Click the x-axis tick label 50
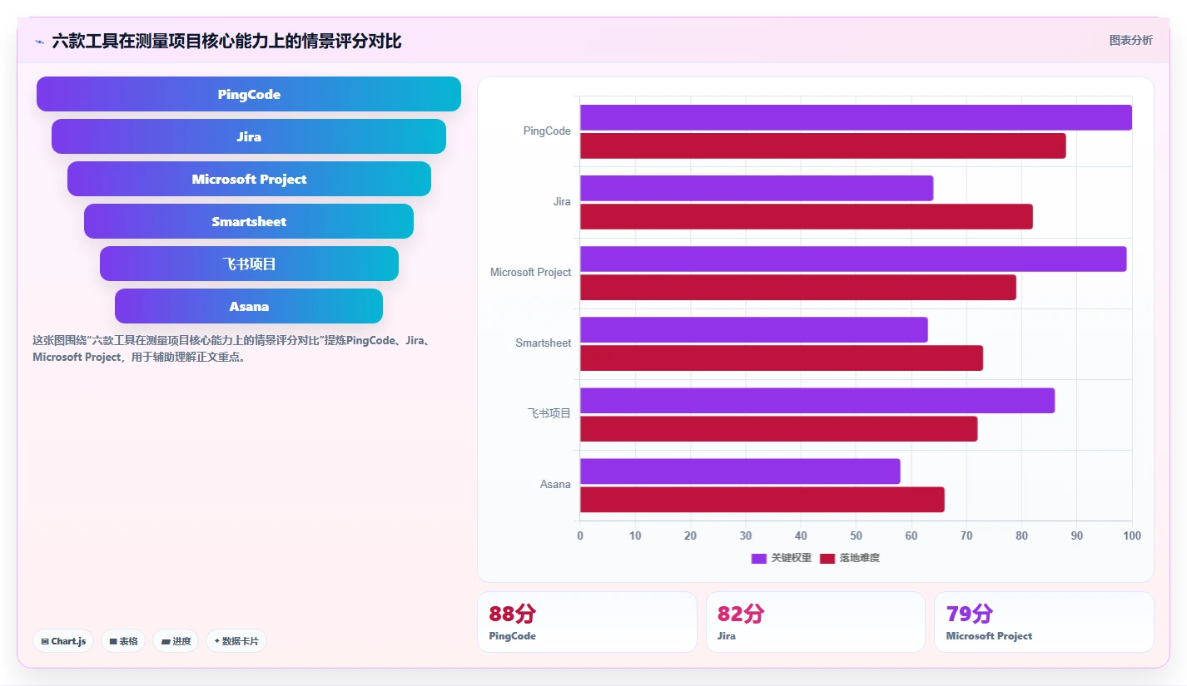 [856, 536]
